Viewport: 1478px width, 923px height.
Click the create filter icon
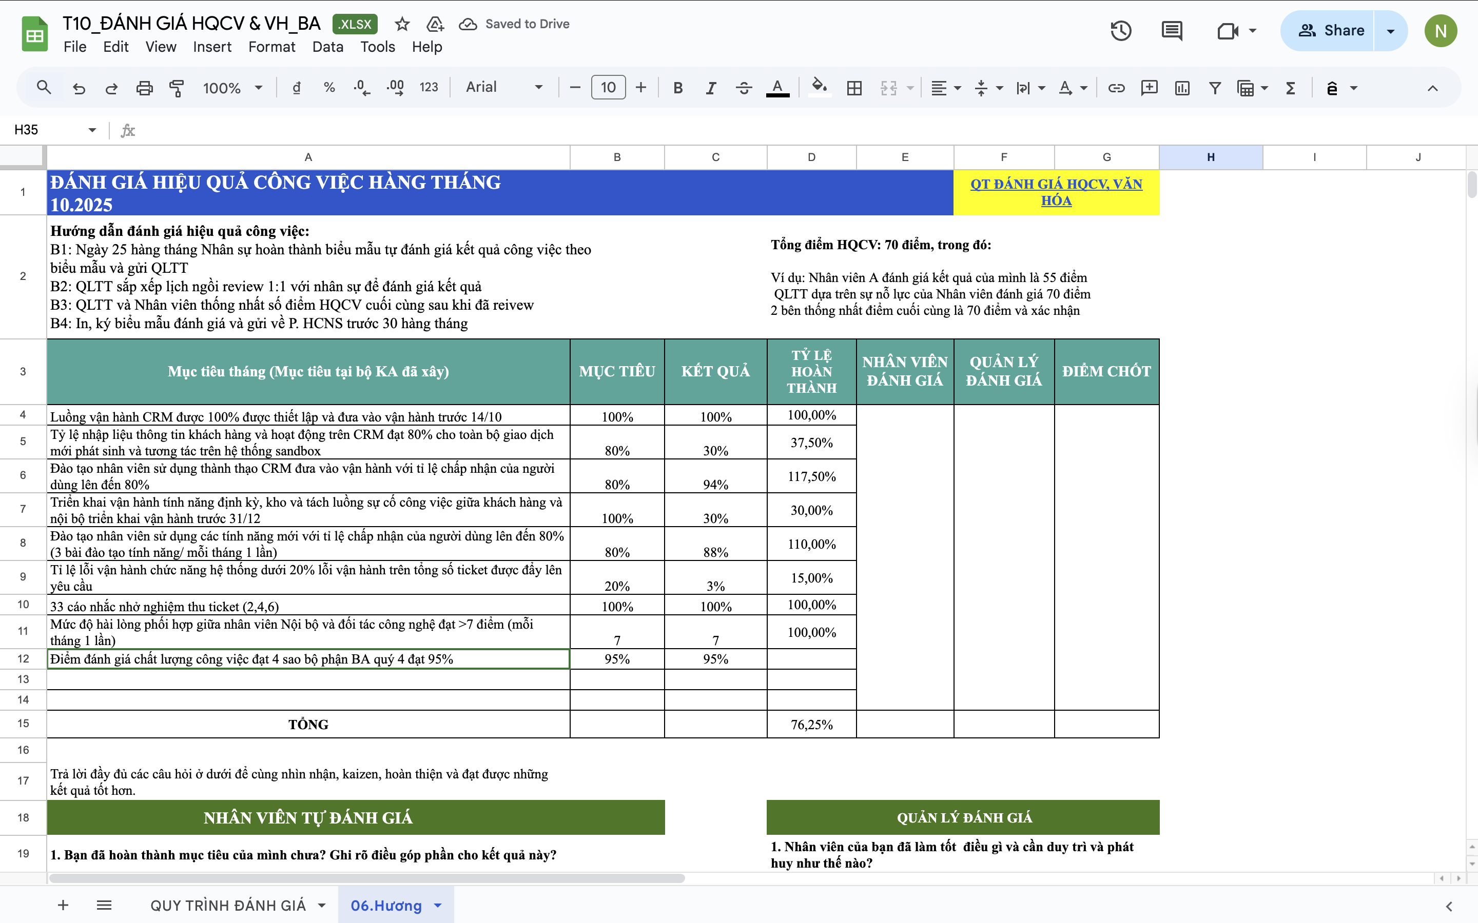click(1215, 88)
